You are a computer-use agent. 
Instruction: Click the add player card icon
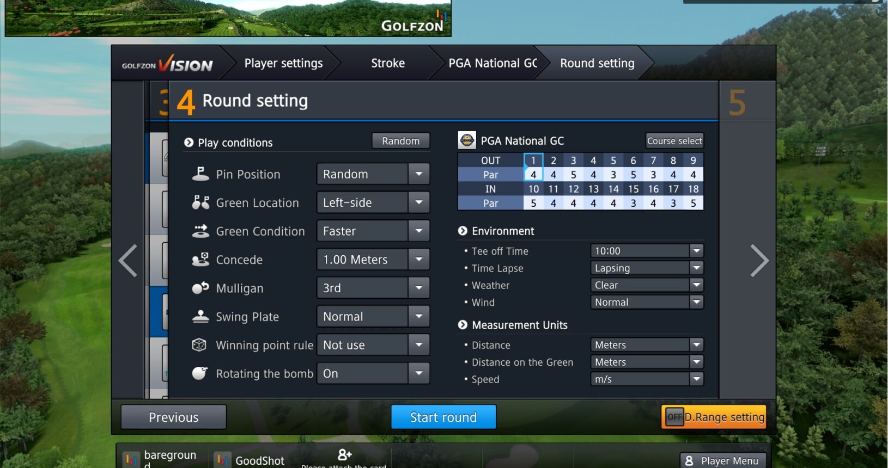tap(344, 454)
